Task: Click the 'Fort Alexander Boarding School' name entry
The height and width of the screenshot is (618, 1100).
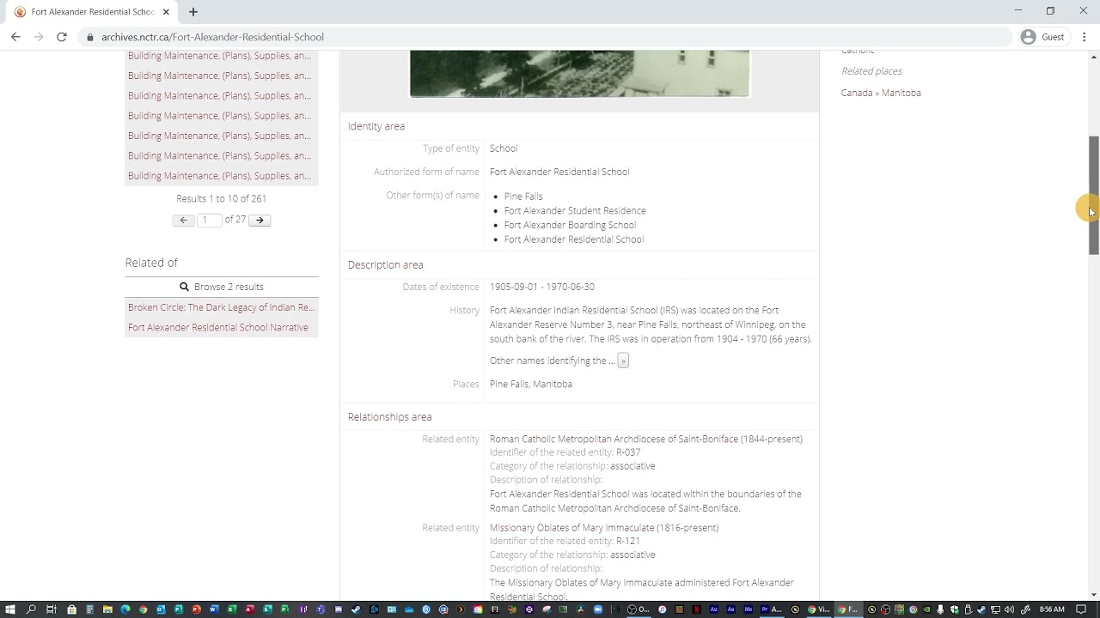Action: tap(570, 226)
